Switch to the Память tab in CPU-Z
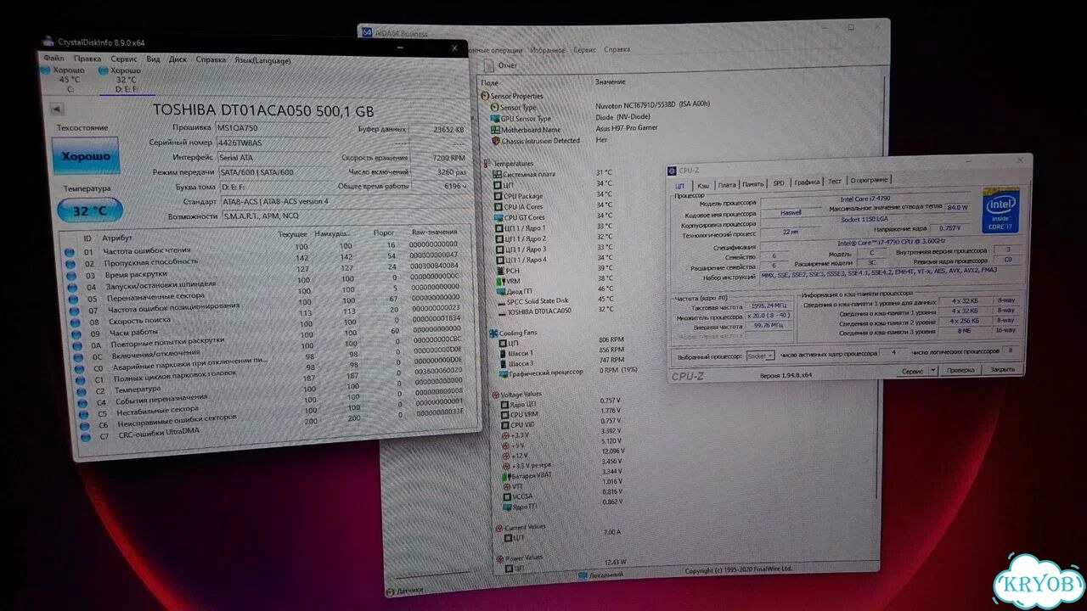Image resolution: width=1087 pixels, height=611 pixels. [753, 184]
